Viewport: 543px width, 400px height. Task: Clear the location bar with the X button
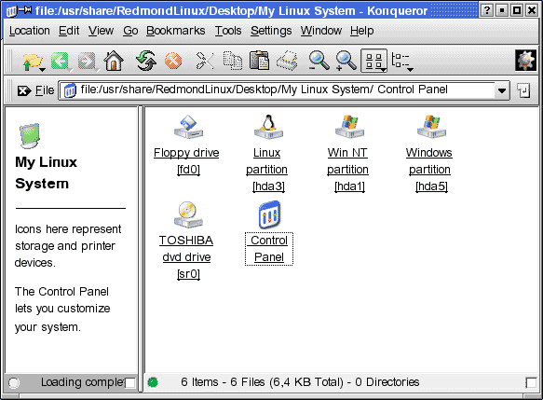pos(24,90)
